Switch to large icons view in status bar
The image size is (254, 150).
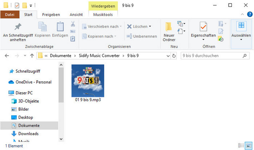click(249, 146)
